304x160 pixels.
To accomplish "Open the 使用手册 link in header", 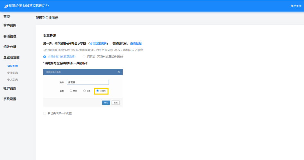I will click(296, 6).
